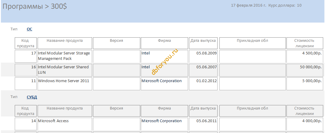Screen dimensions: 325x133
Task: Select license cost 4 500,00р.
Action: [x=305, y=56]
